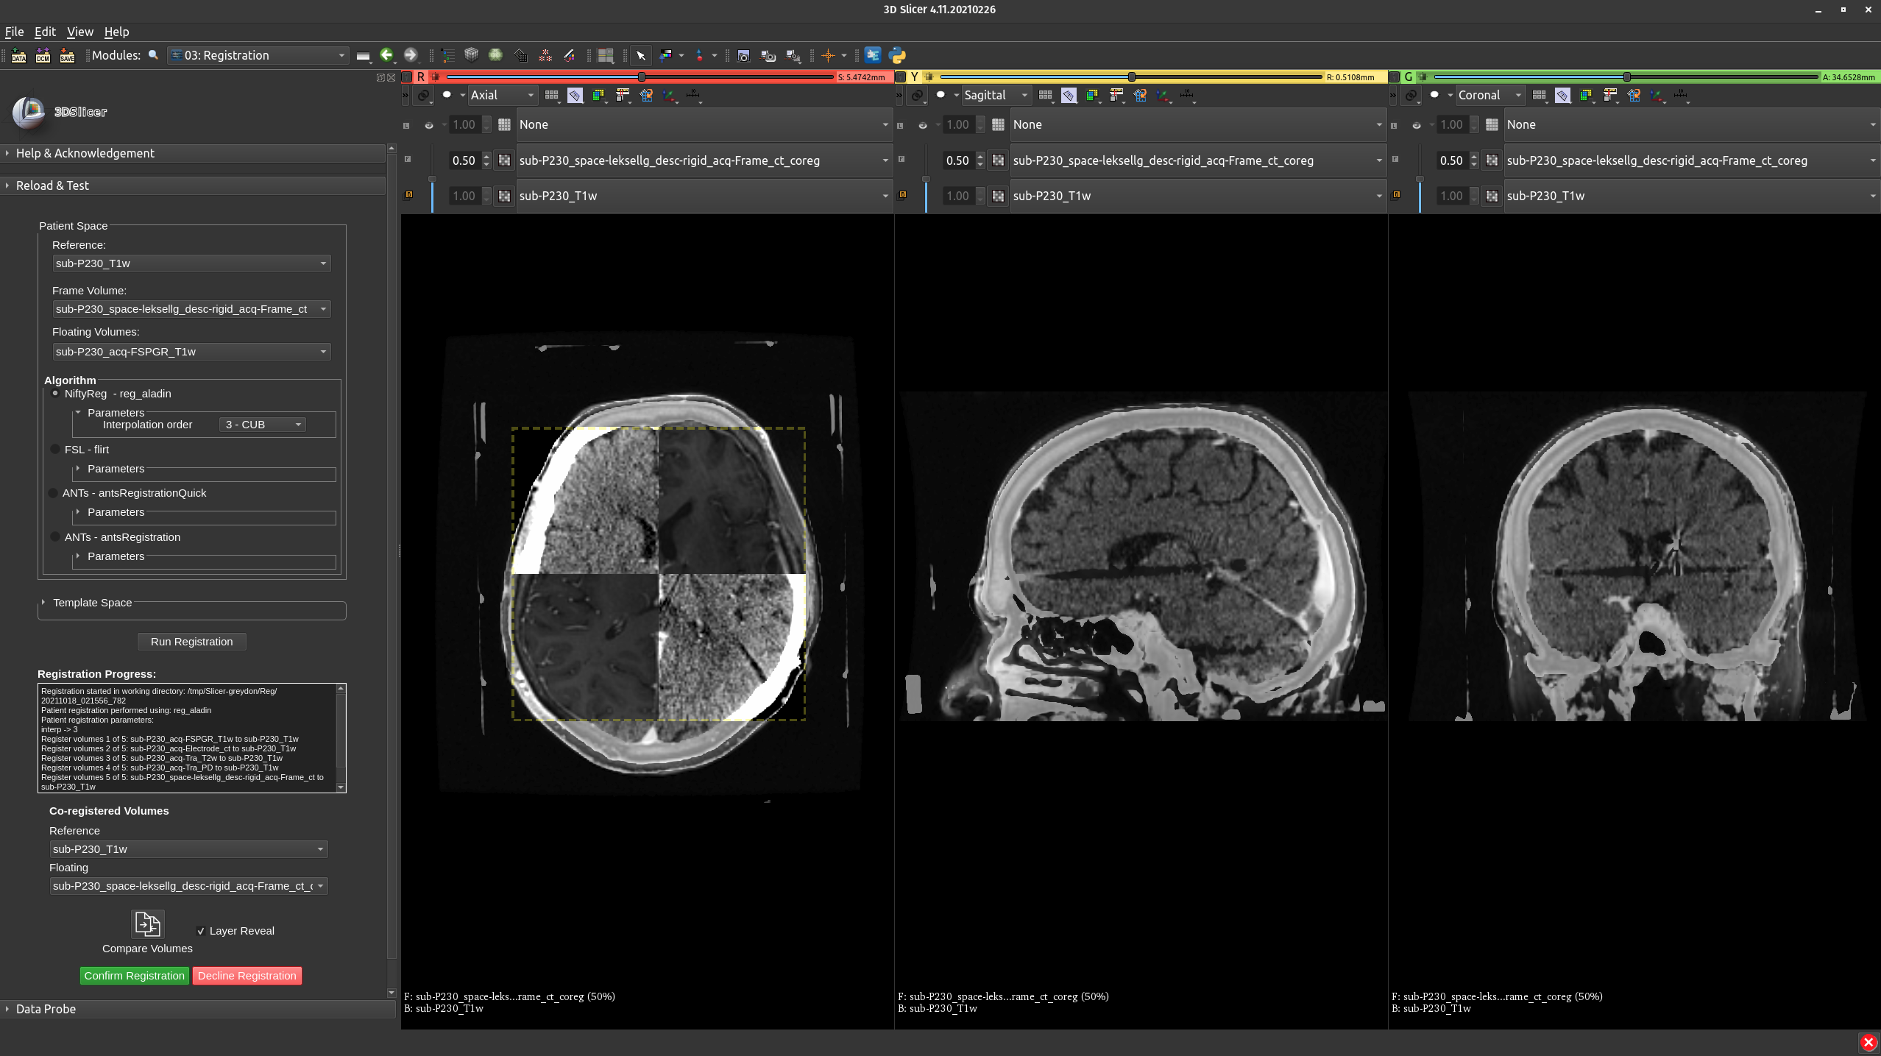Toggle the label layer eye visibility in Coronal view

1417,125
